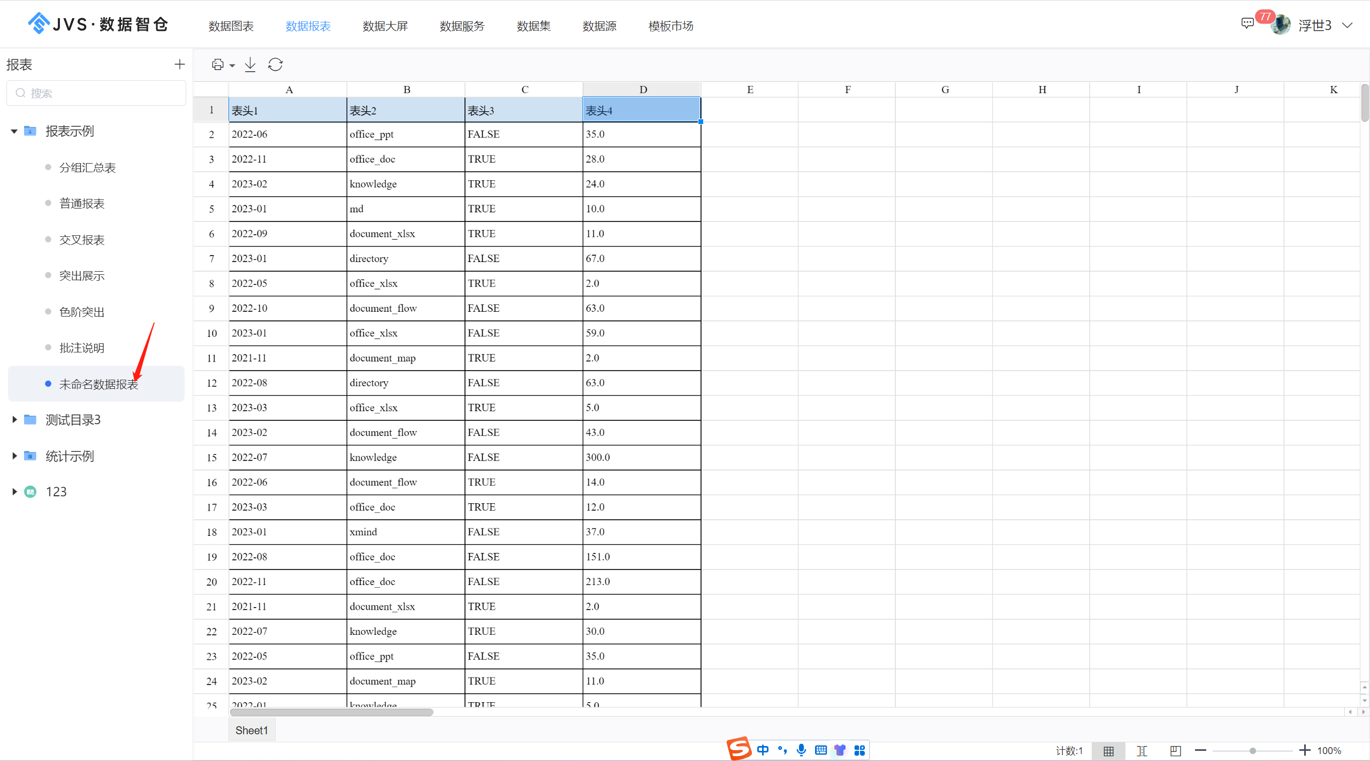Switch to page break preview icon

point(1143,750)
